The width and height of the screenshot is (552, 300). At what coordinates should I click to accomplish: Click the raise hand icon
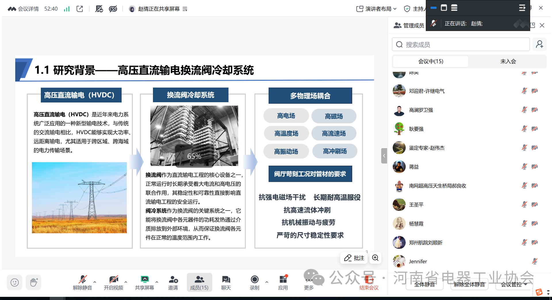34,282
